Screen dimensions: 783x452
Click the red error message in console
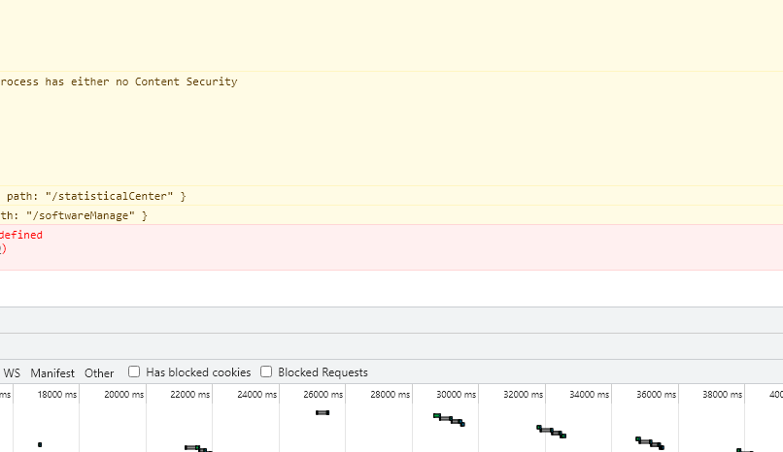[21, 235]
